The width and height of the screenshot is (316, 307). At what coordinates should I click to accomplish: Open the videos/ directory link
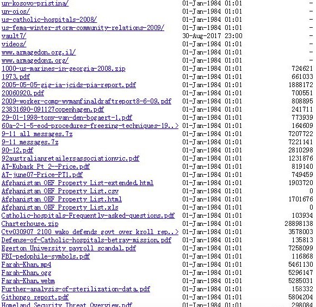(14, 44)
